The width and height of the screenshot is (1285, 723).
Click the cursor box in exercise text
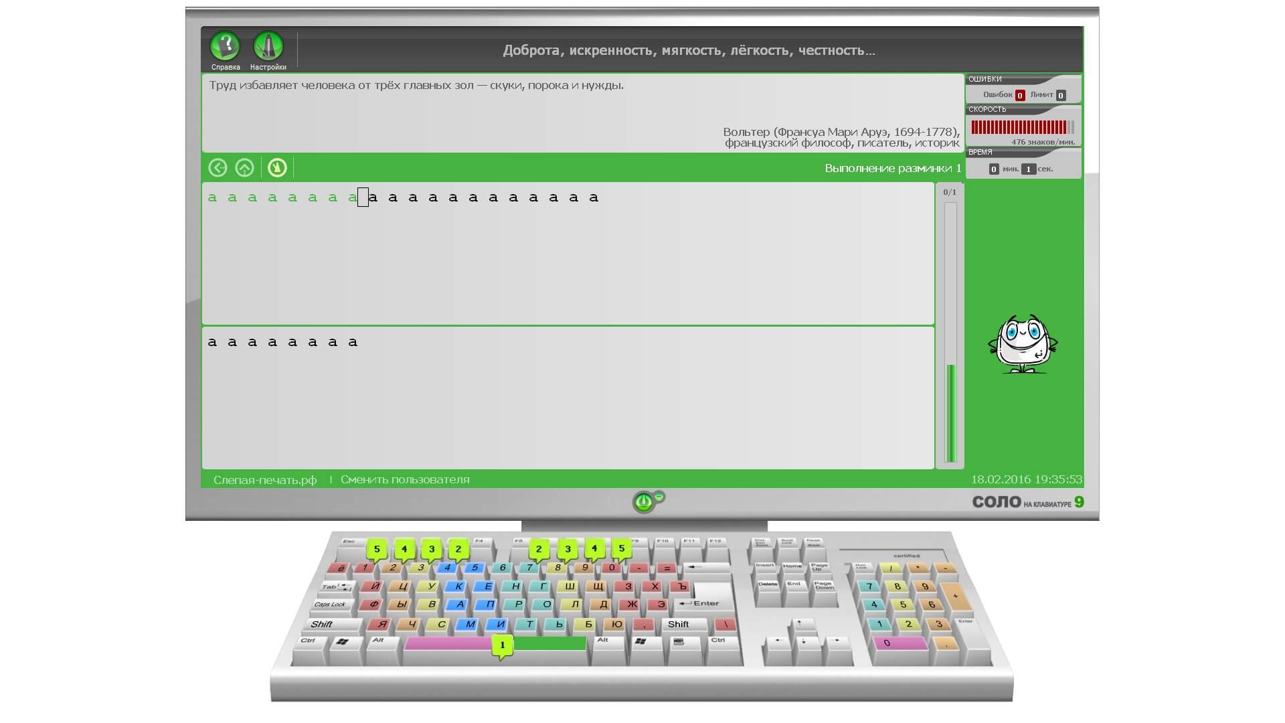[363, 197]
